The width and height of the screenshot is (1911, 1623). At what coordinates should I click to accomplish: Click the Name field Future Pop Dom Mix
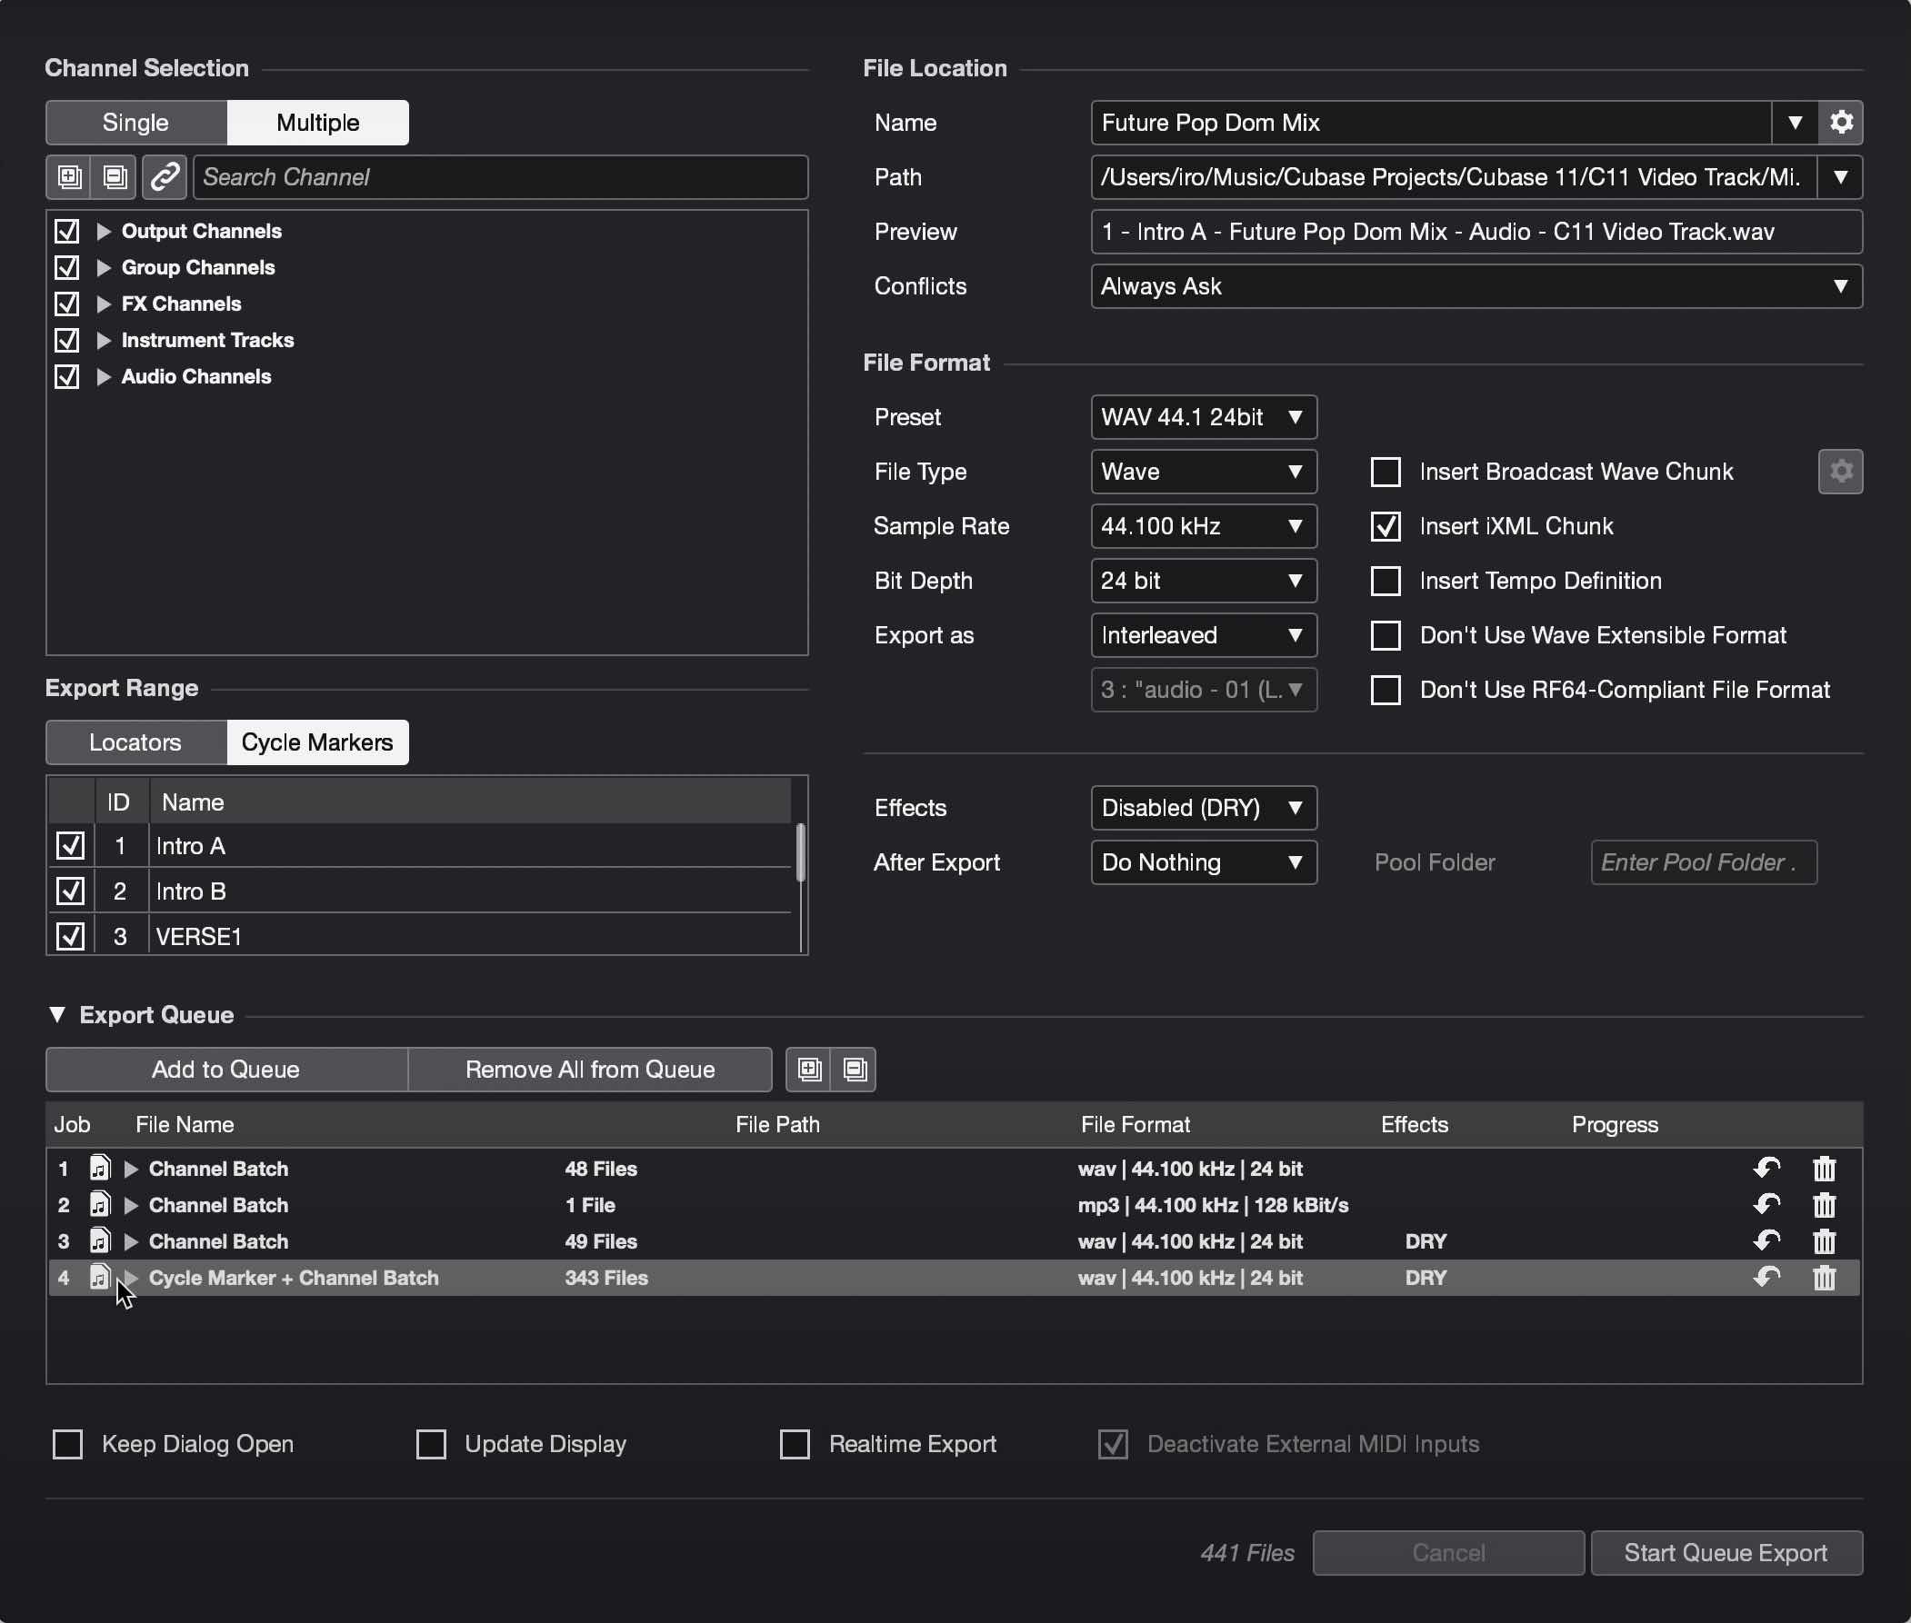pos(1431,123)
